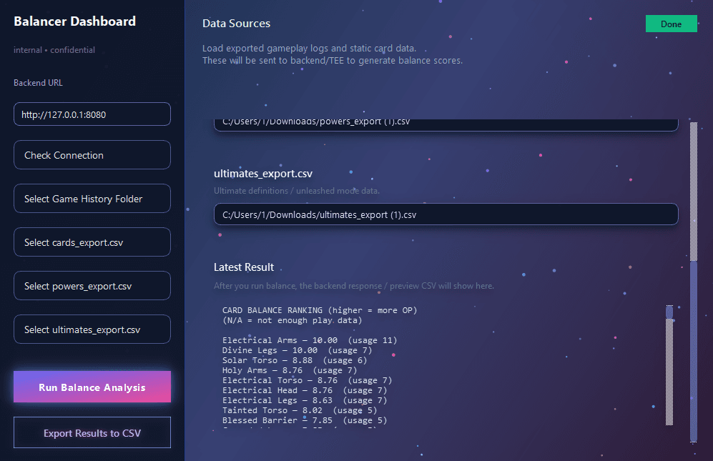Click the Check Connection button
The height and width of the screenshot is (461, 713).
pyautogui.click(x=92, y=154)
